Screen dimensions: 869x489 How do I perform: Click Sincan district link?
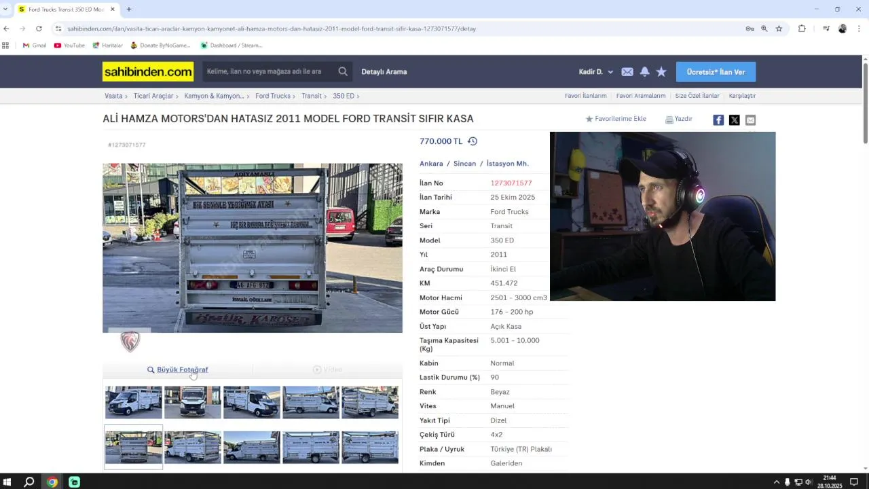[x=464, y=164]
